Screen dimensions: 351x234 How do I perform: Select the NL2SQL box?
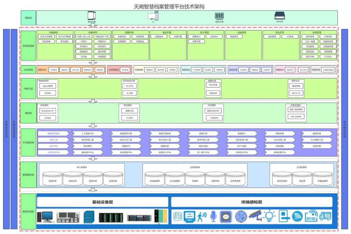coord(130,86)
